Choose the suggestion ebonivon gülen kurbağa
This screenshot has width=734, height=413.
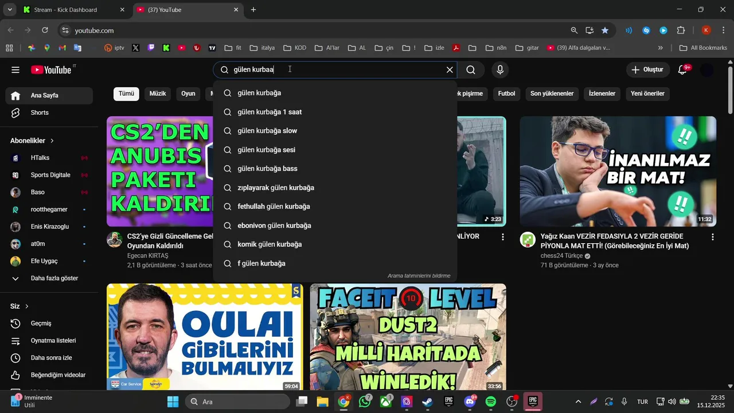click(335, 225)
